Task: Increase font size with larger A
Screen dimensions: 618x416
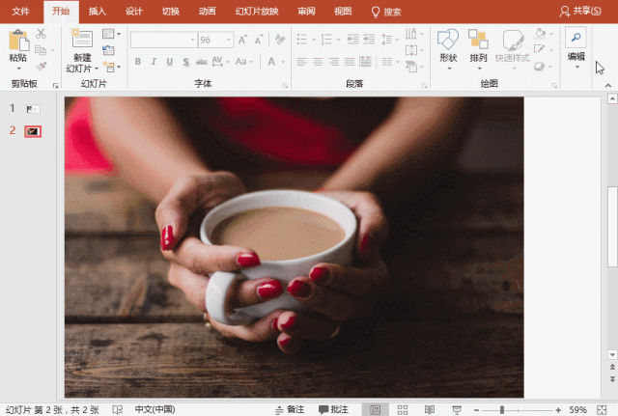Action: pyautogui.click(x=242, y=40)
